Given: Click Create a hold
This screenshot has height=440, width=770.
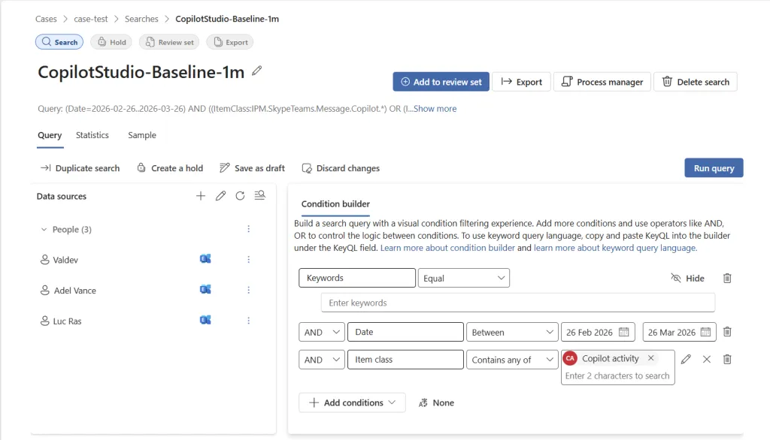Looking at the screenshot, I should click(170, 168).
